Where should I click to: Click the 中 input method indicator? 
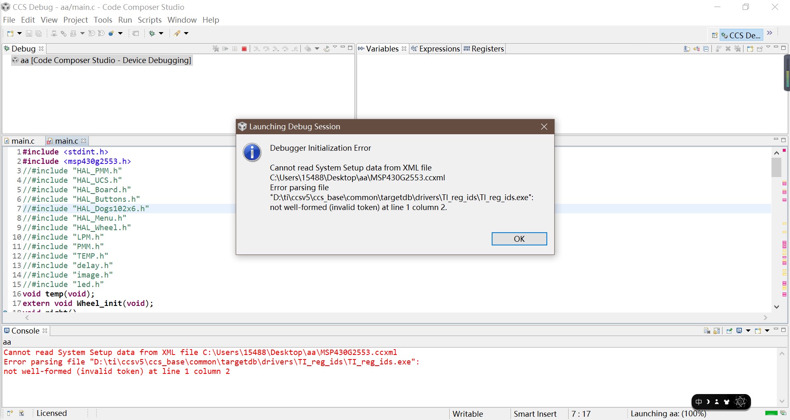point(699,402)
